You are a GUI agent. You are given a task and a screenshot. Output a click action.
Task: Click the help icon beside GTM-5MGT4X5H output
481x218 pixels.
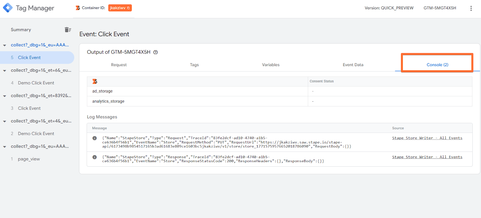(155, 52)
